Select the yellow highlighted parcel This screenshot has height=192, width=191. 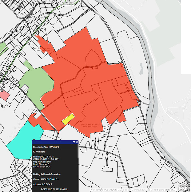(x=68, y=119)
